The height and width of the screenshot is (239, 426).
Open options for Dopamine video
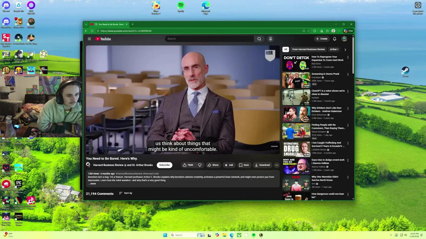[x=348, y=57]
